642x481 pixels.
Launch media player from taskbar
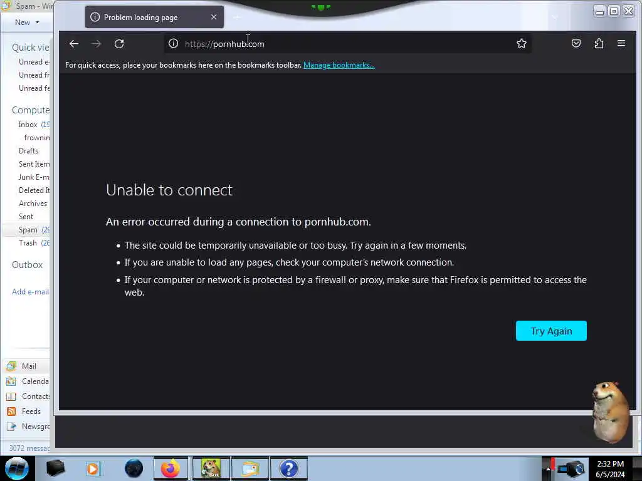[x=93, y=468]
